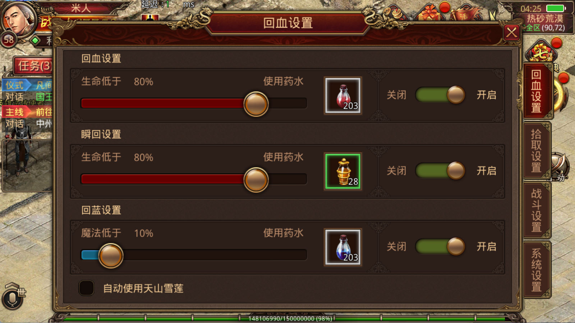Open the 系统设置 tab

click(x=537, y=270)
